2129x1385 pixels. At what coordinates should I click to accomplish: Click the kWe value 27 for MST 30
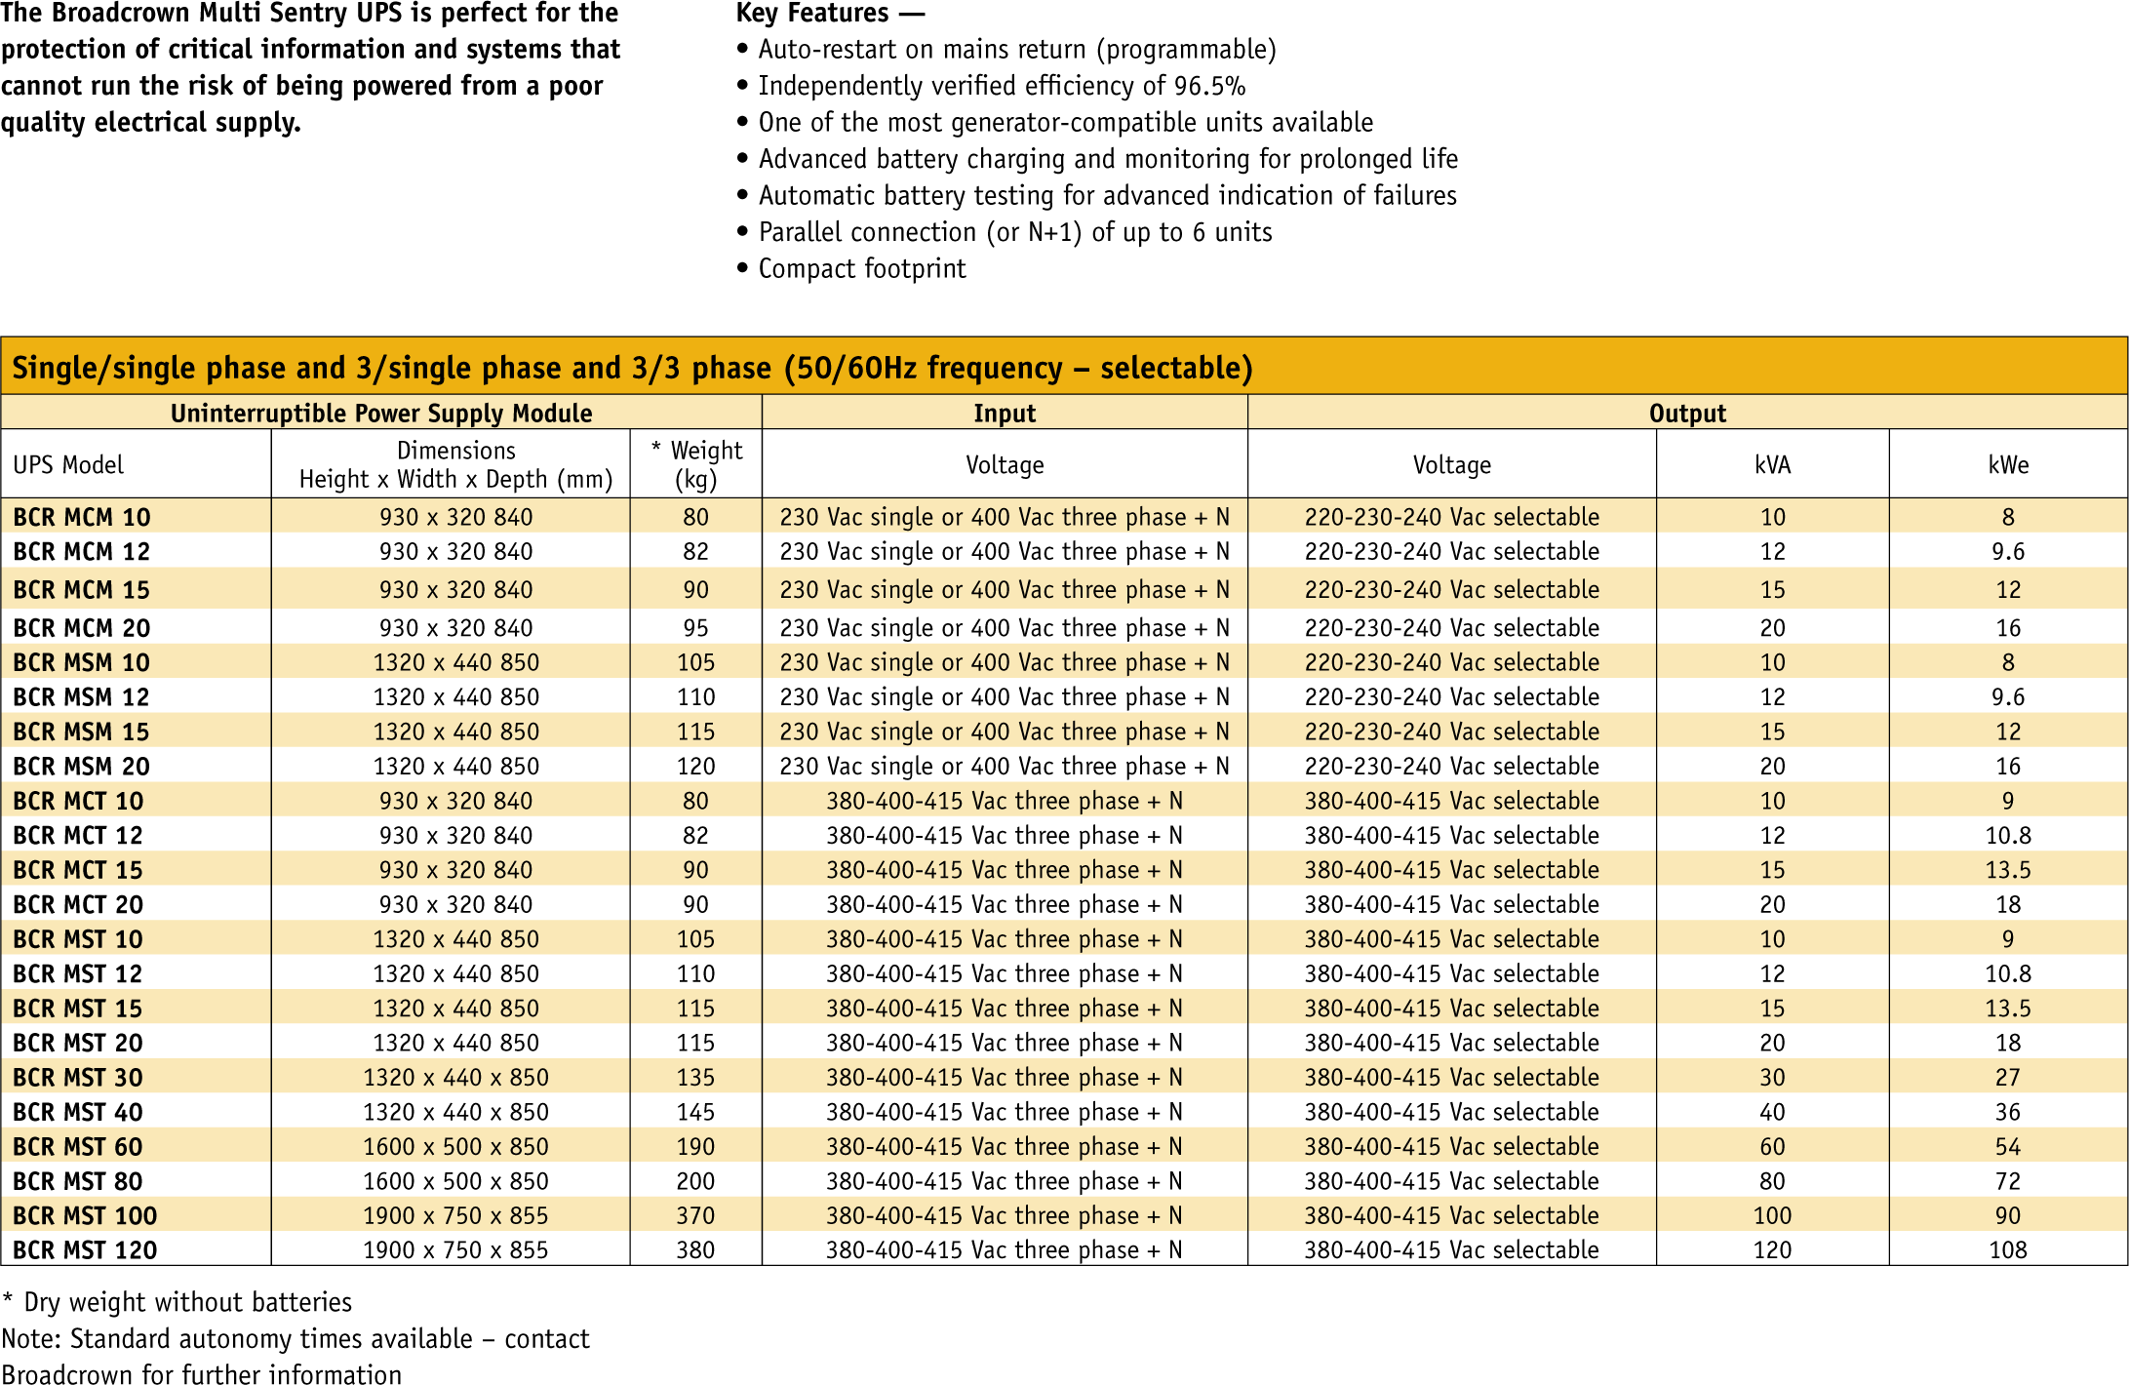click(x=2008, y=1078)
